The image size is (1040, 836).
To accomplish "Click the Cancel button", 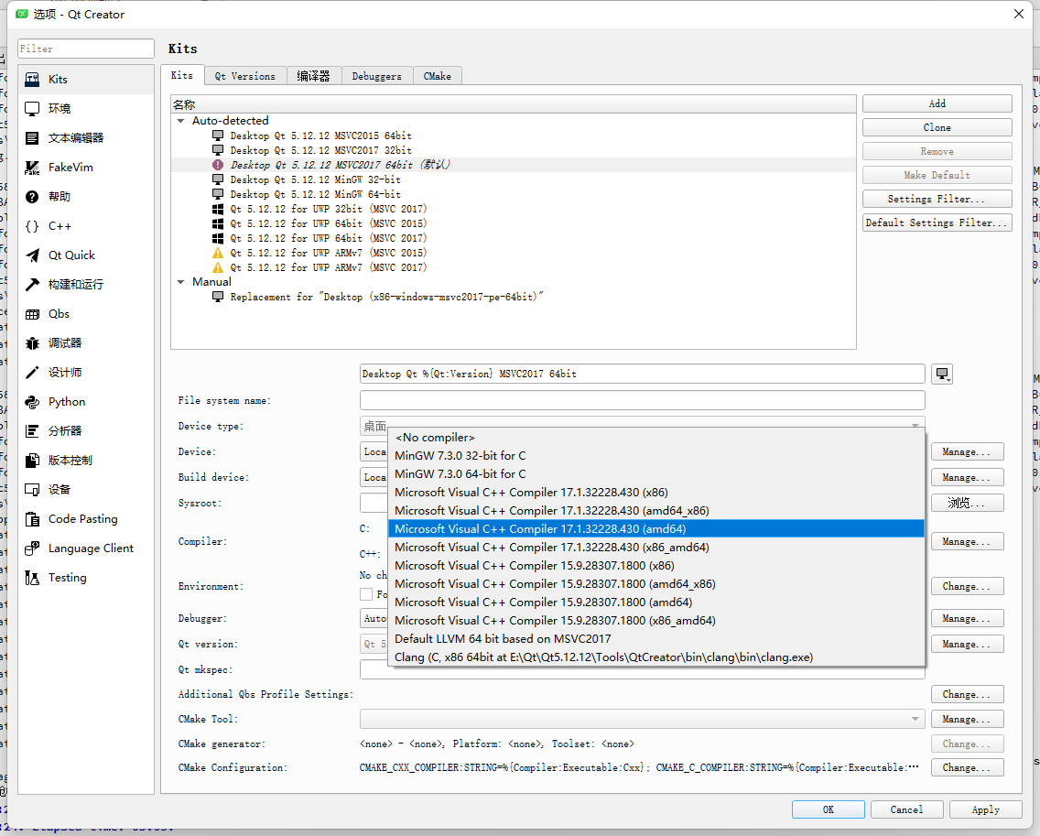I will coord(906,809).
